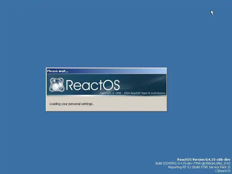
Task: Click the 'Loading your personal settings...' message
Action: click(72, 104)
